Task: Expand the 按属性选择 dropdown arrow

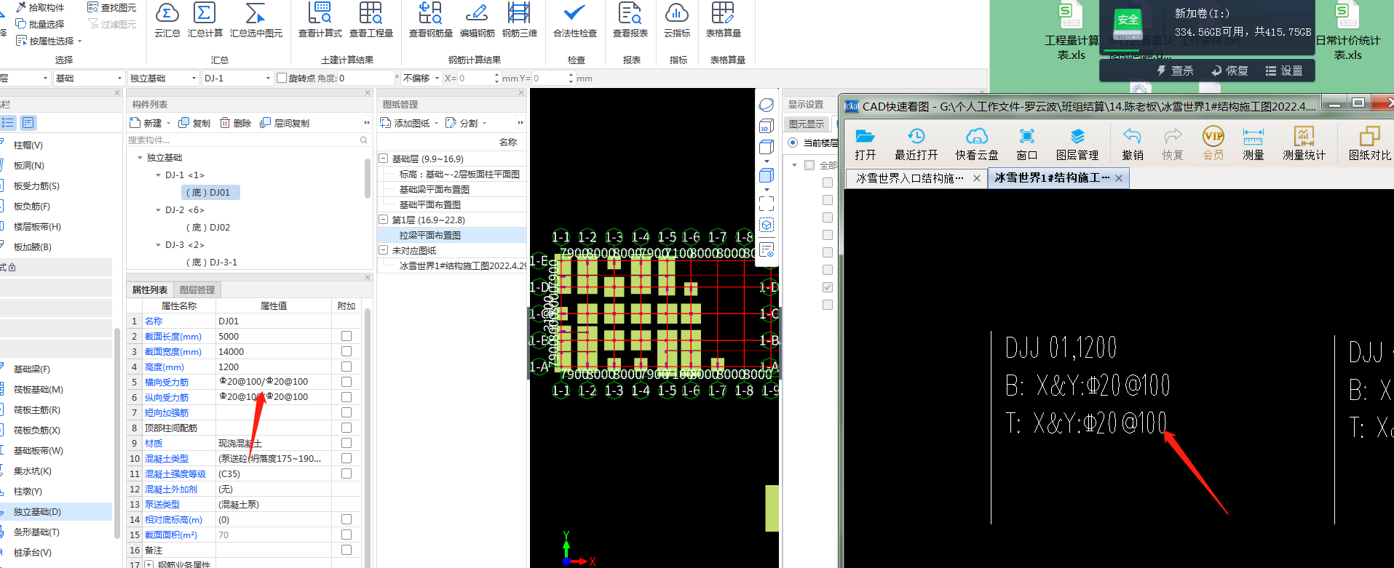Action: (79, 41)
